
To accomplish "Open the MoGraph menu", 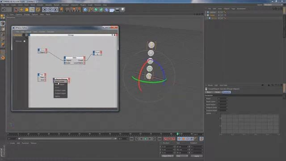I will pos(65,5).
